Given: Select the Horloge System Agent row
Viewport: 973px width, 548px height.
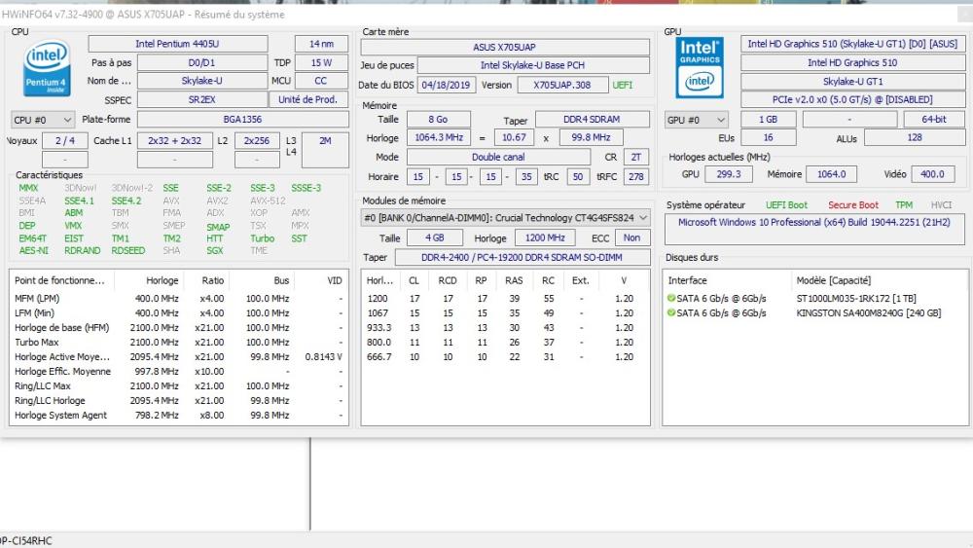Looking at the screenshot, I should coord(179,416).
